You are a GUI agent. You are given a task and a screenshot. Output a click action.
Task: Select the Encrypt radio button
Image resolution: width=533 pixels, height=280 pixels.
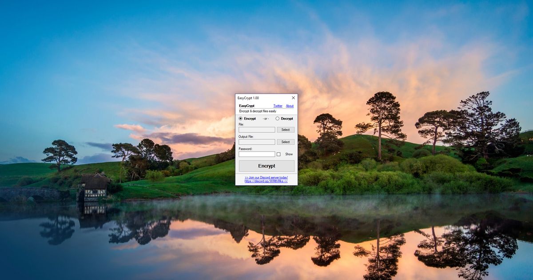241,119
